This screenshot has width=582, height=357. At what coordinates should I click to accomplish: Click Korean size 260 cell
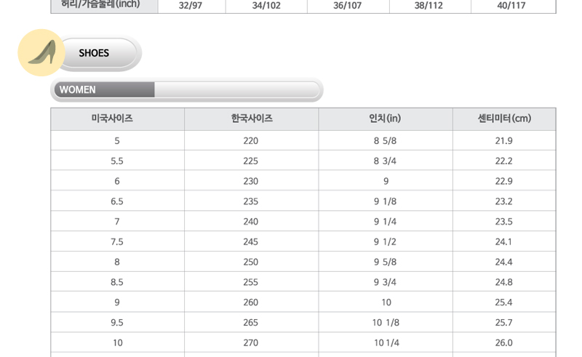(251, 302)
